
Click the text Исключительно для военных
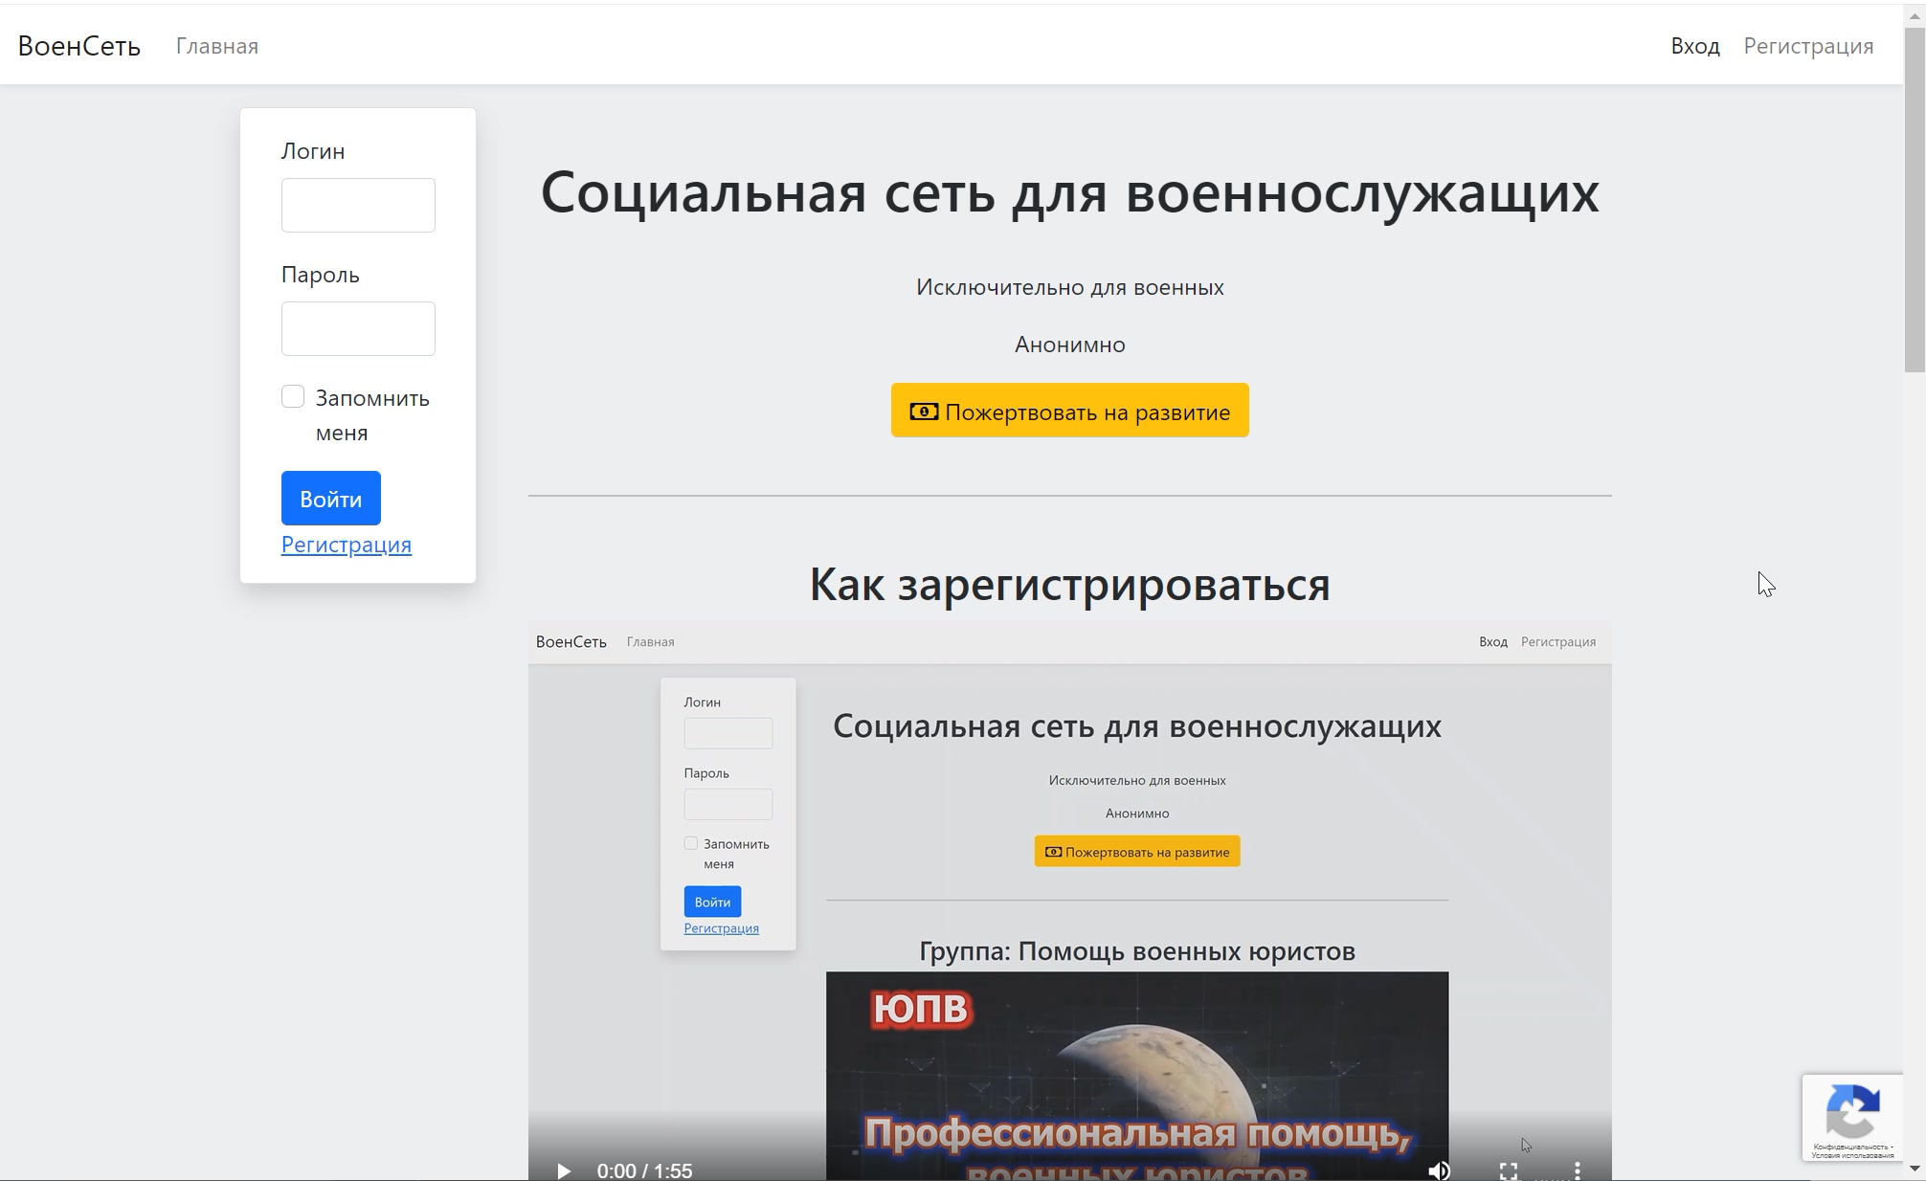pos(1070,287)
